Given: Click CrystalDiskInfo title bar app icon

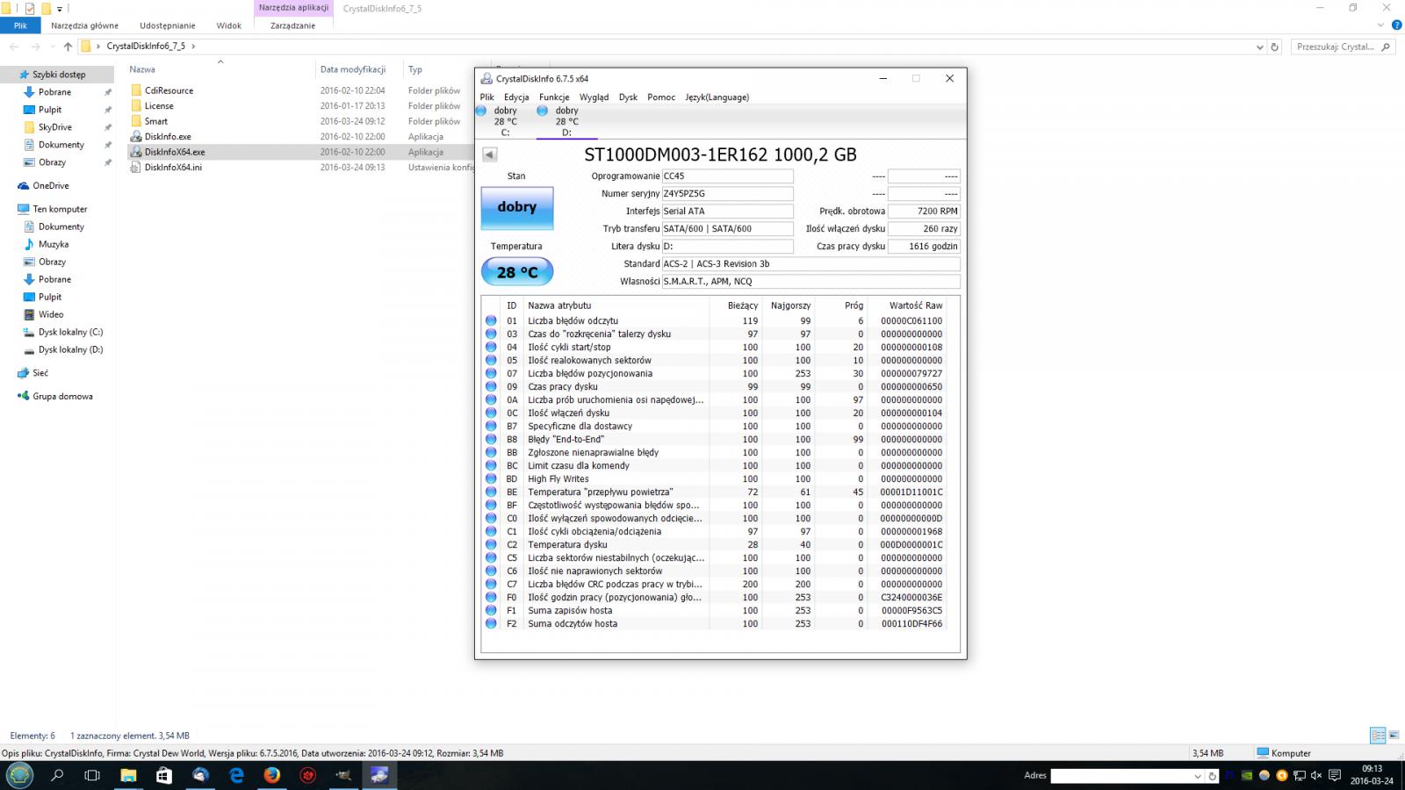Looking at the screenshot, I should pyautogui.click(x=486, y=79).
